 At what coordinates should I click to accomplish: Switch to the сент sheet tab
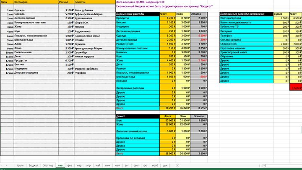point(136,165)
